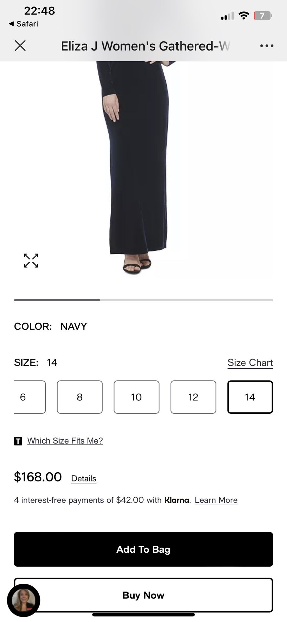Tap the True Fit 'T' icon
Screen dimensions: 287x622
click(x=18, y=441)
